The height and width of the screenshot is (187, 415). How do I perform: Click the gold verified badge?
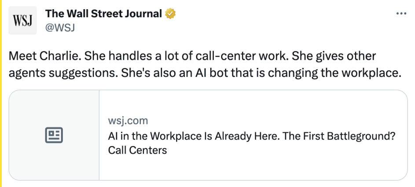pyautogui.click(x=170, y=14)
